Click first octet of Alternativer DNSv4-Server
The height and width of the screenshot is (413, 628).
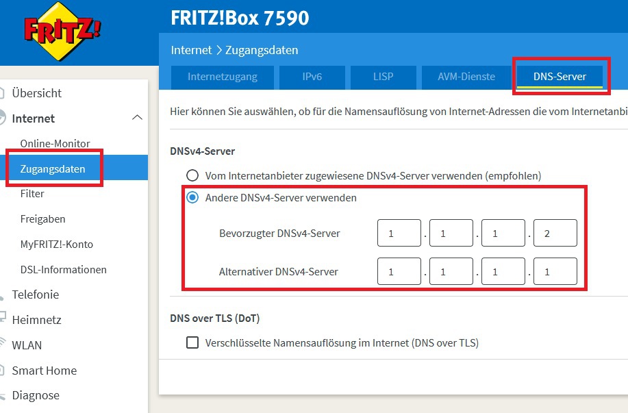coord(399,272)
